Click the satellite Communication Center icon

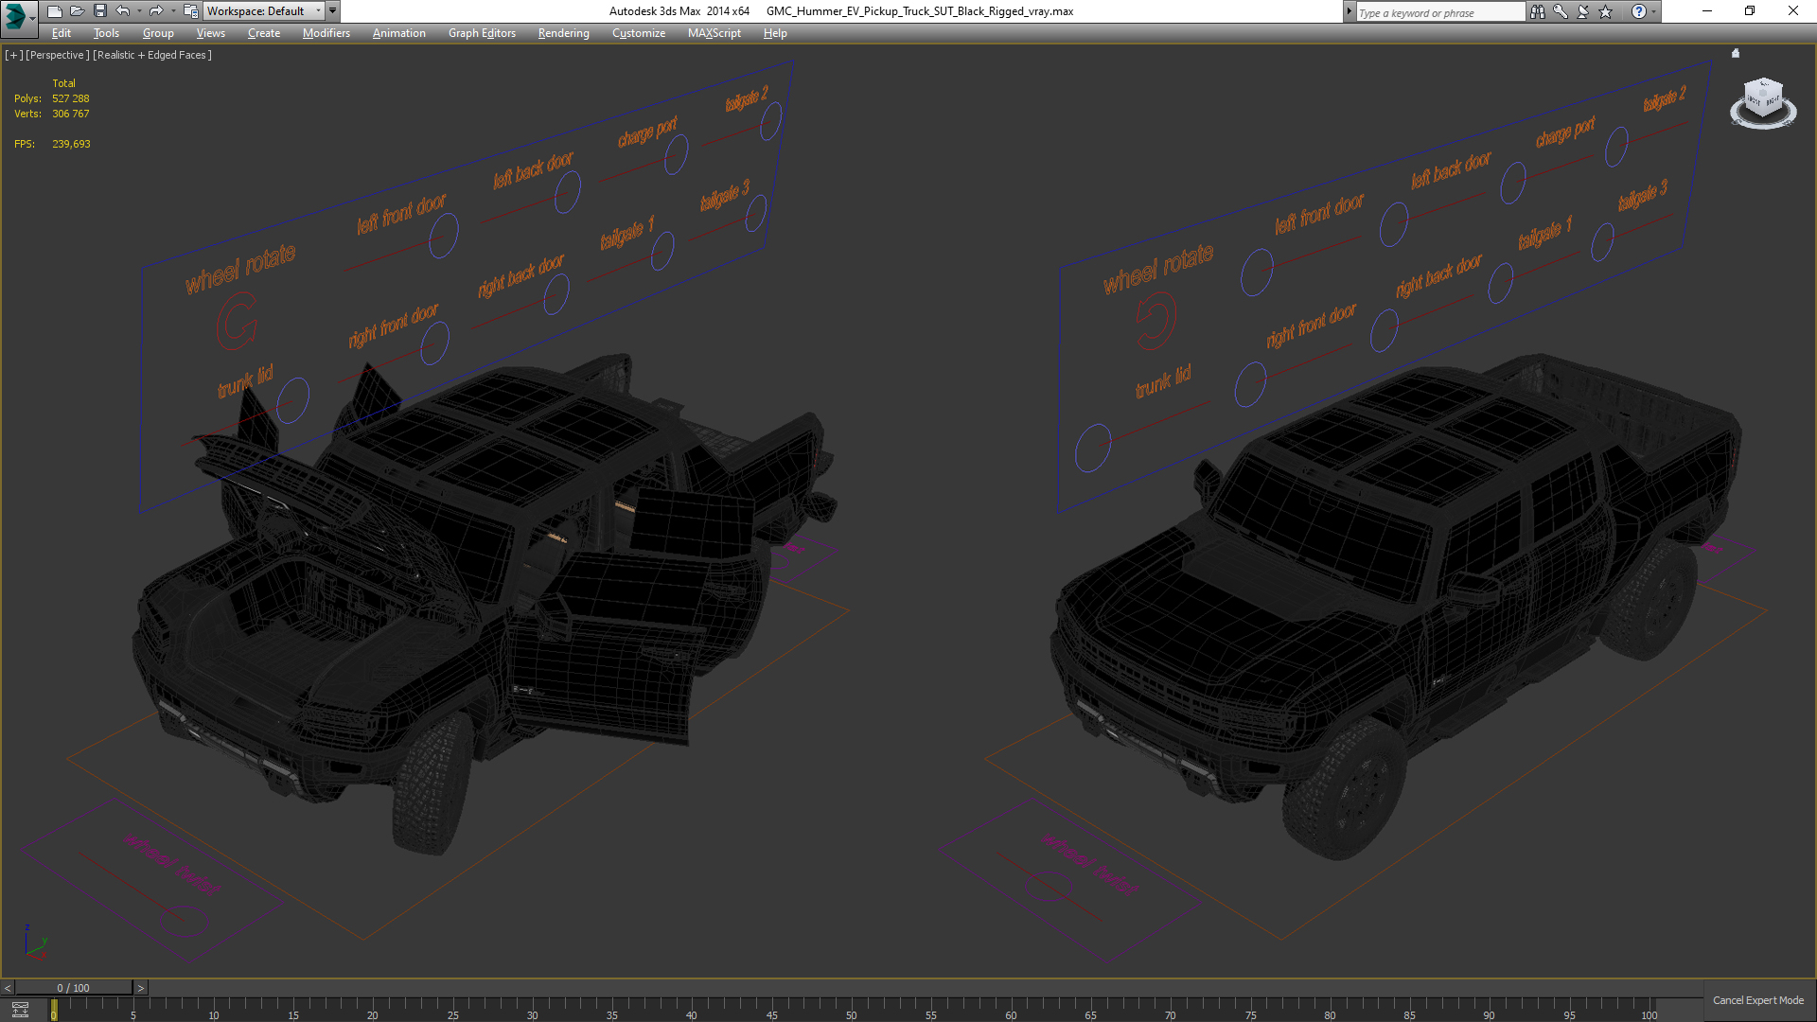[x=1583, y=11]
